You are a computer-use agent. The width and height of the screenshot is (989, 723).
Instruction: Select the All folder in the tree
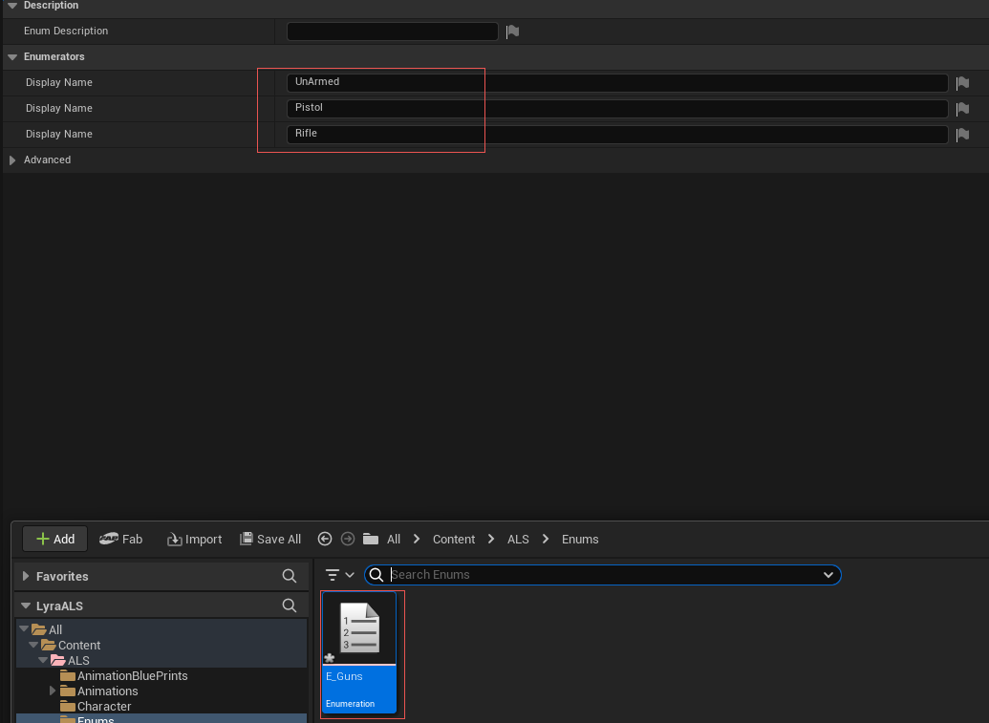click(x=55, y=629)
